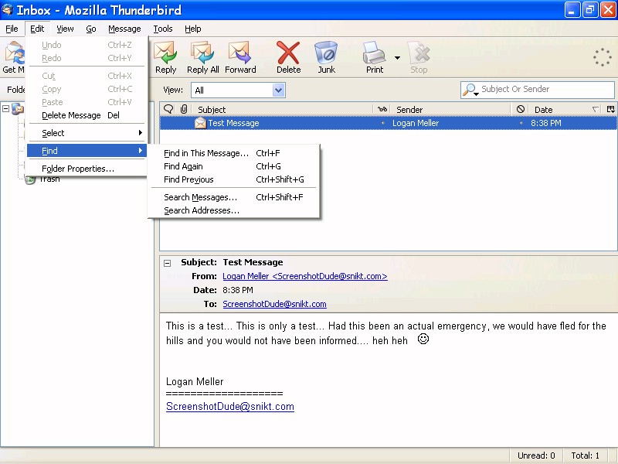
Task: Click Total: 1 in the status bar
Action: (586, 455)
